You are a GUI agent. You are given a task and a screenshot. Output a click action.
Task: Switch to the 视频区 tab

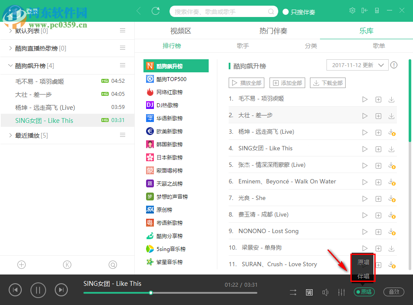pos(181,31)
